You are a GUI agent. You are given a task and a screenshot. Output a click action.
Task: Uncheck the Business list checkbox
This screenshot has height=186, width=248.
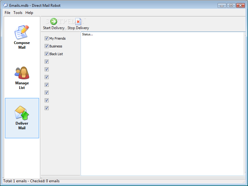46,46
